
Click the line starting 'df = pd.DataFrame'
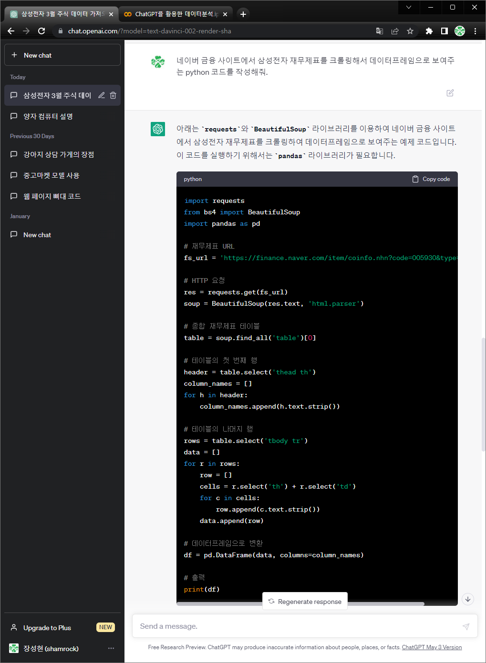(274, 555)
